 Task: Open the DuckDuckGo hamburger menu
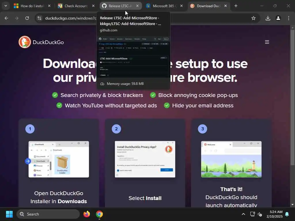click(x=267, y=42)
